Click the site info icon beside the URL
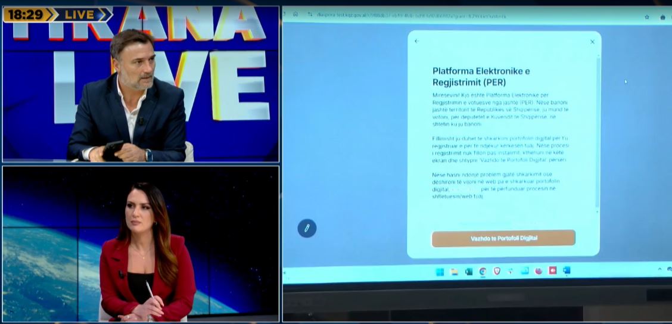The width and height of the screenshot is (672, 324). [x=309, y=15]
